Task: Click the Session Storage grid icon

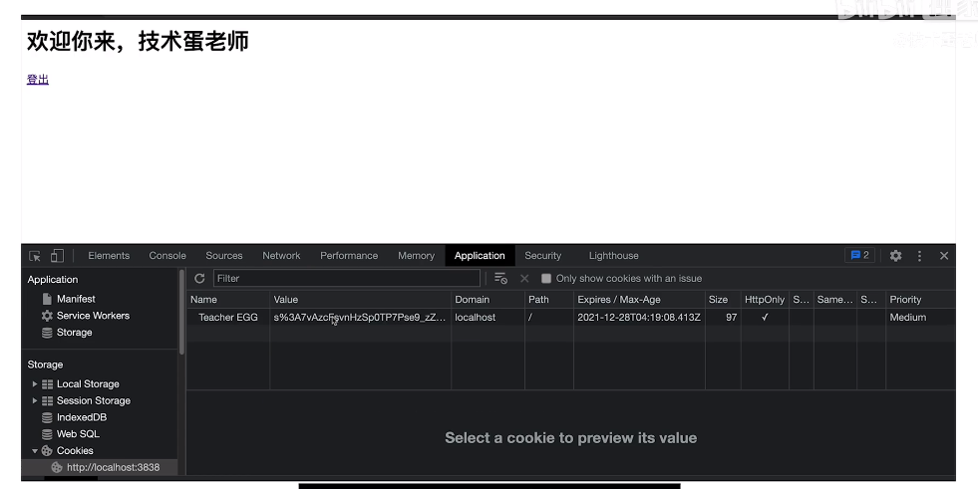Action: pyautogui.click(x=48, y=401)
